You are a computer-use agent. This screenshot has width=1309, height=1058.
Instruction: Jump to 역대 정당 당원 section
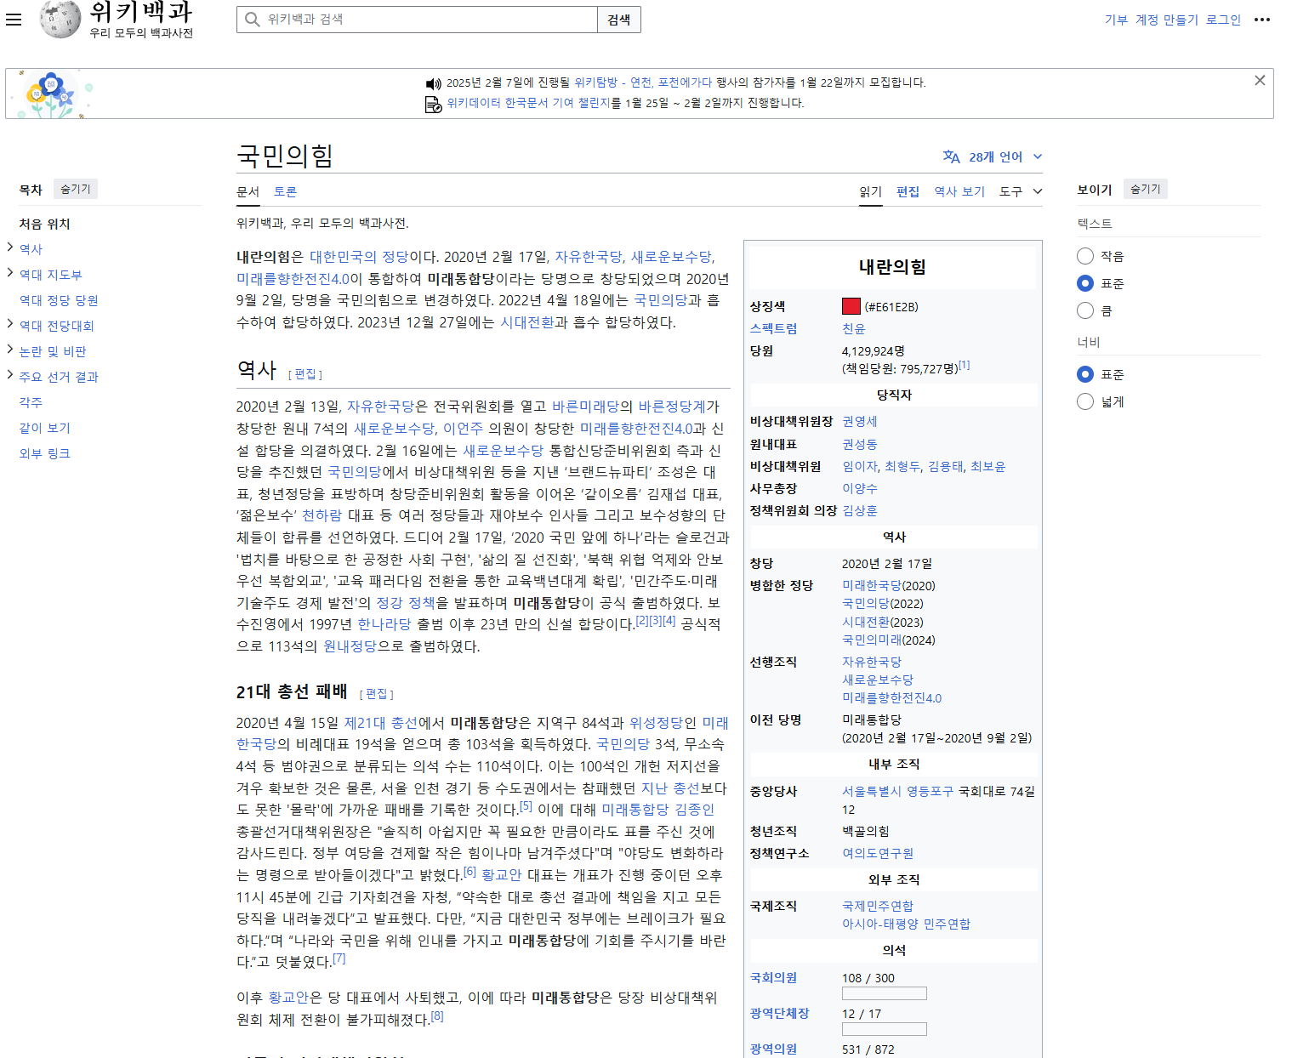[59, 300]
